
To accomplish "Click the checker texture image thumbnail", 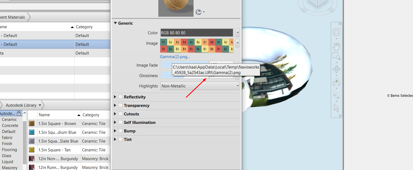I will click(x=197, y=46).
